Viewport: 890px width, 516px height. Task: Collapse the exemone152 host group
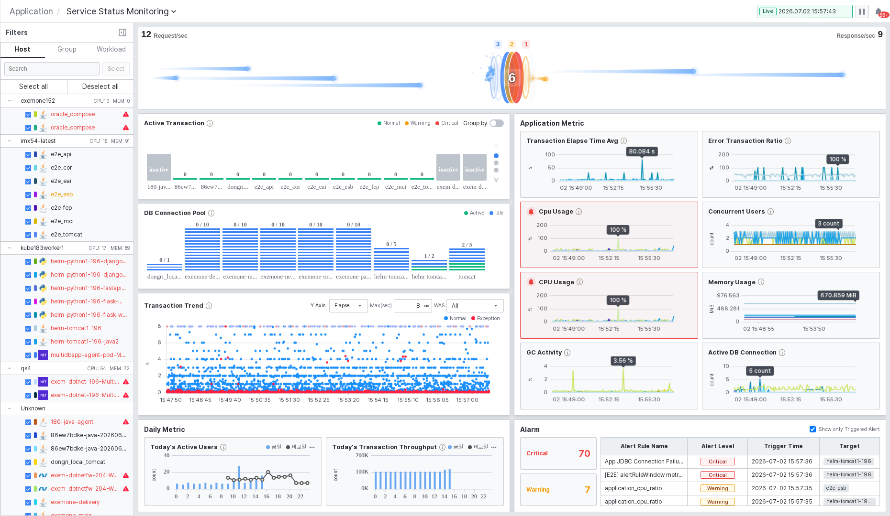click(x=9, y=101)
